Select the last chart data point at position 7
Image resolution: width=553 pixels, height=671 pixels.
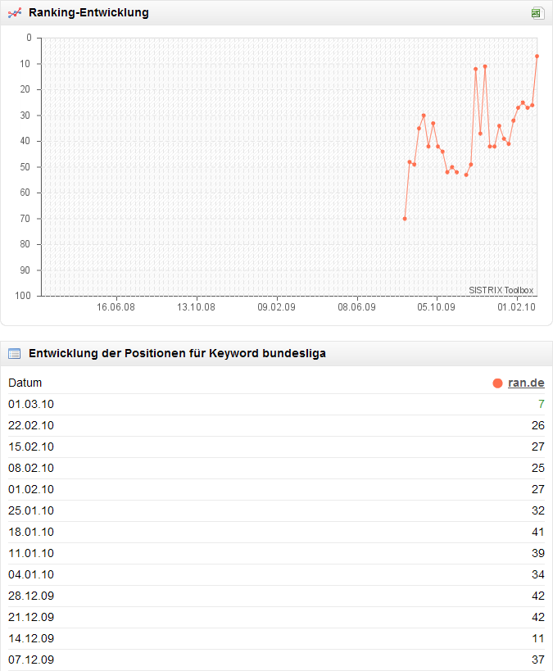click(537, 56)
